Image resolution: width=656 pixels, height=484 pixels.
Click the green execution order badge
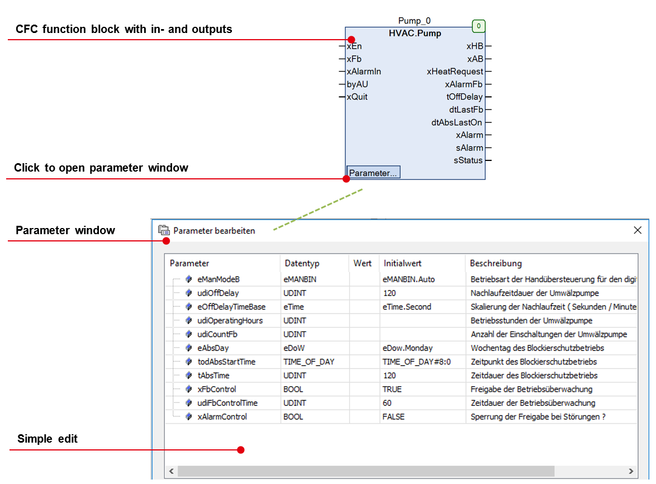click(478, 26)
